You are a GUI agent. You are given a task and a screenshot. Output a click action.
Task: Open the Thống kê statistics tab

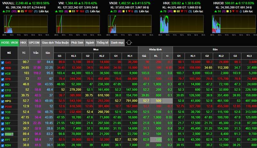[x=102, y=42]
